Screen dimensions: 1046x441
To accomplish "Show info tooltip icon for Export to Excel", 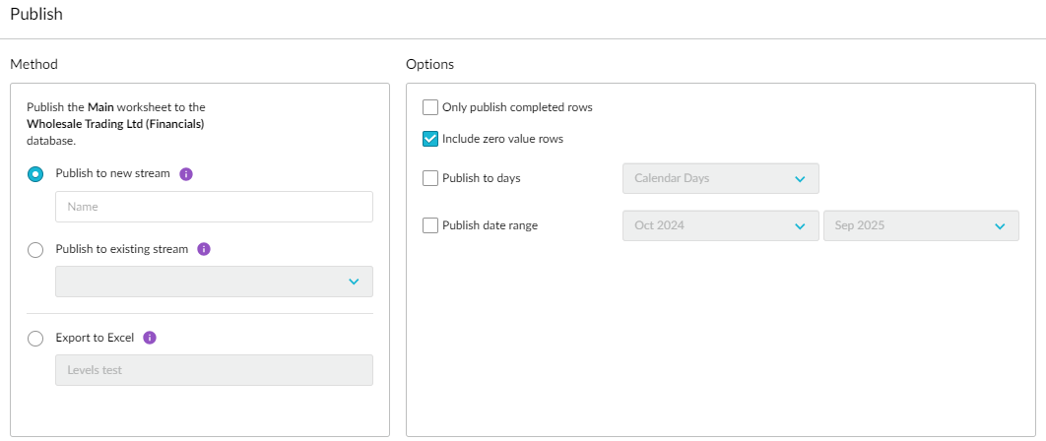I will click(x=150, y=338).
